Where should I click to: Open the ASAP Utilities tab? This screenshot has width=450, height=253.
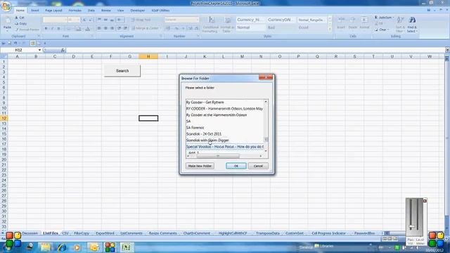pyautogui.click(x=160, y=11)
